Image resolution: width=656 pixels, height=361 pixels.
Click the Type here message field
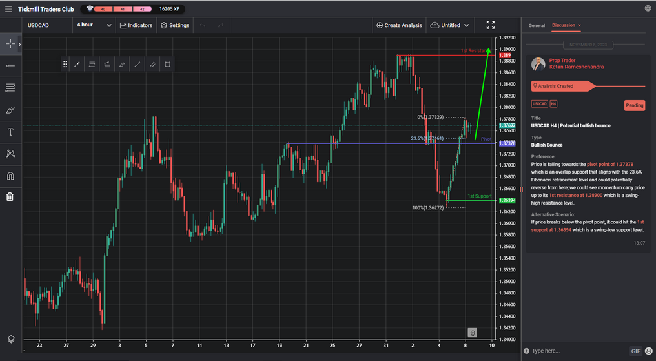tap(579, 351)
